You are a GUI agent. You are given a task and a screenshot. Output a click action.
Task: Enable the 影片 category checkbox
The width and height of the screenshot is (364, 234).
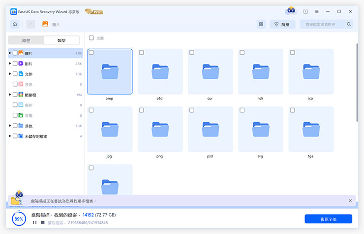pos(15,64)
